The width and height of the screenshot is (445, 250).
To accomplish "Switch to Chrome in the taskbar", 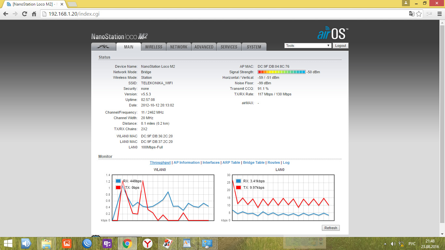I will [x=127, y=243].
